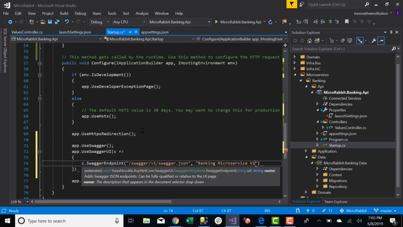
Task: Click the innovativeinstitution account name
Action: coord(371,13)
